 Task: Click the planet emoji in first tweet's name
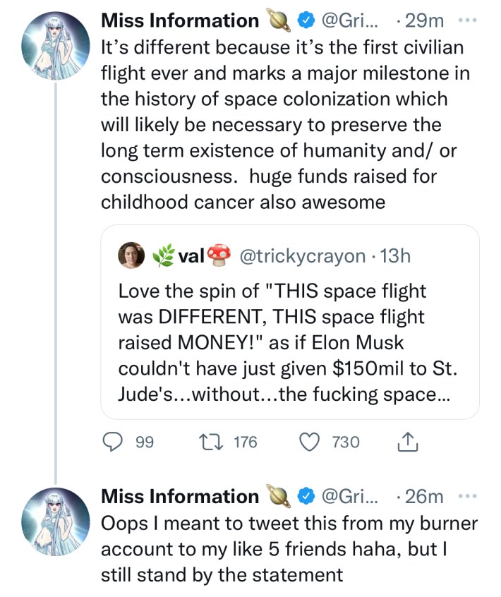click(x=279, y=21)
